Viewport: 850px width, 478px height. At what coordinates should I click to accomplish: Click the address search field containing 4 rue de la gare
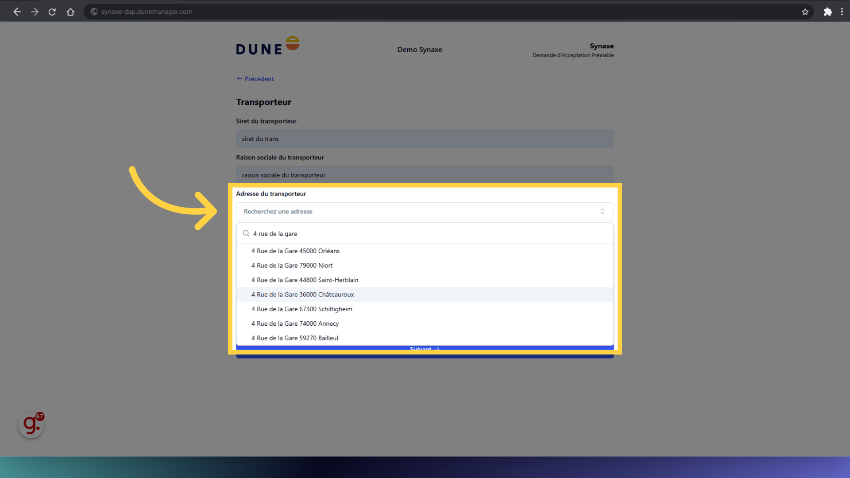[424, 234]
